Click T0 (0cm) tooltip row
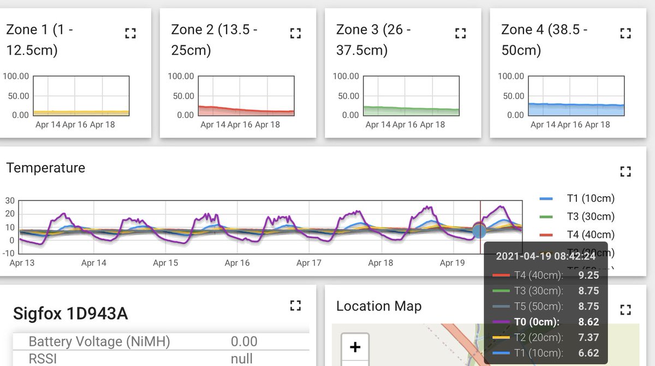 [x=546, y=322]
